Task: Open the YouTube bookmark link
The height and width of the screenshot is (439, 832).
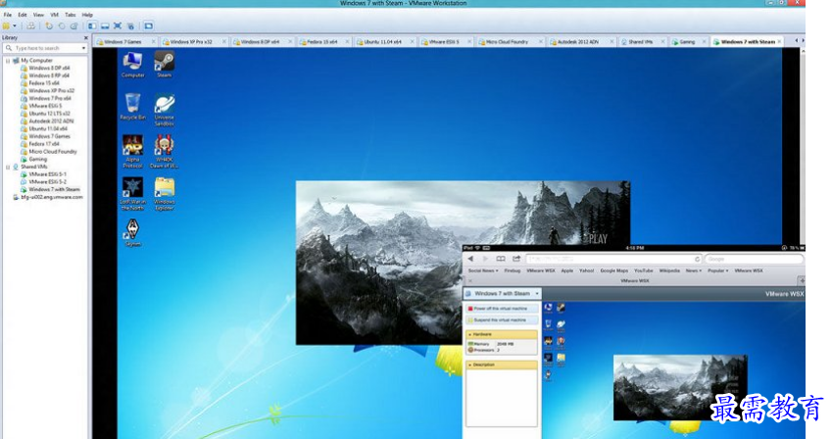Action: pos(643,270)
